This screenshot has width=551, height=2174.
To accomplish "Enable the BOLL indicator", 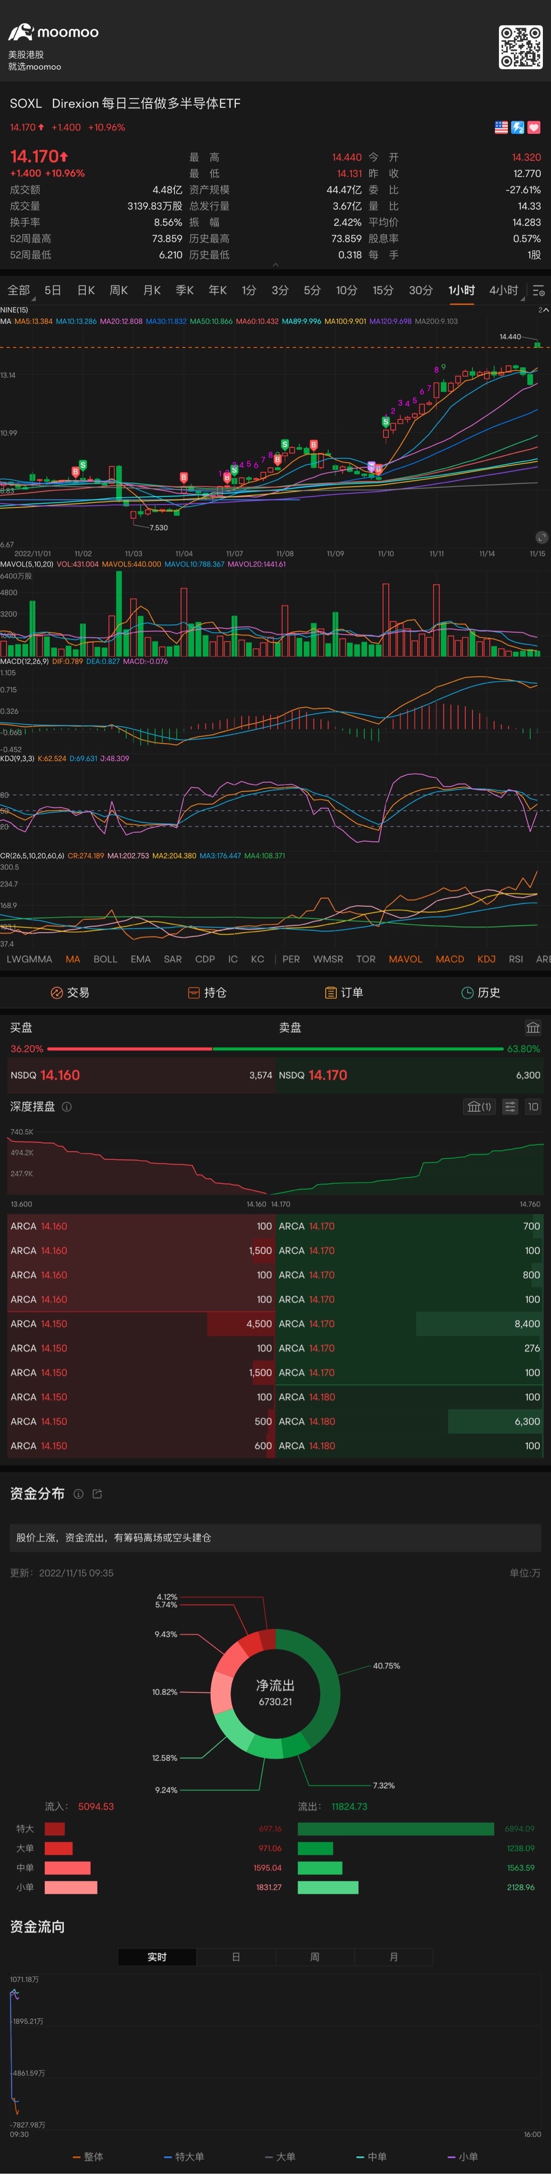I will coord(105,959).
